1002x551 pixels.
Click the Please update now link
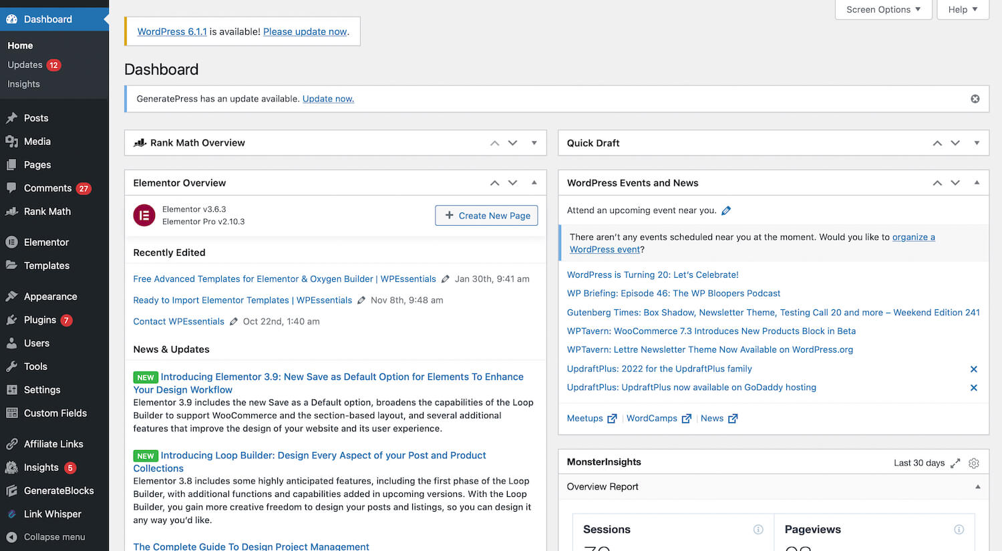tap(305, 31)
